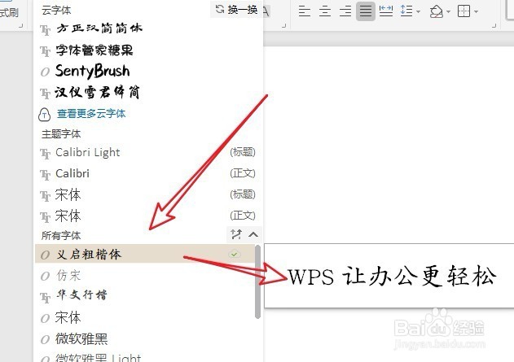Click the font list scrollbar

[x=257, y=282]
